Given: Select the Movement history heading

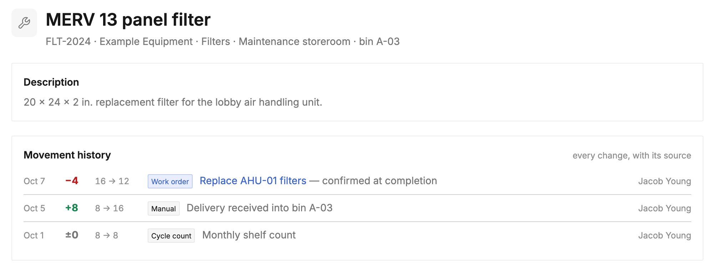Looking at the screenshot, I should (x=67, y=155).
